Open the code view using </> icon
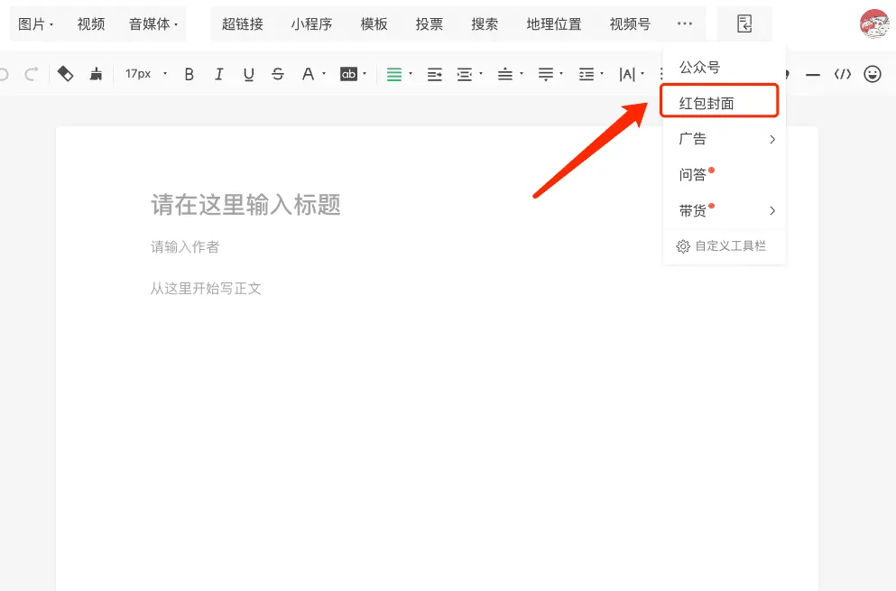 pyautogui.click(x=842, y=74)
